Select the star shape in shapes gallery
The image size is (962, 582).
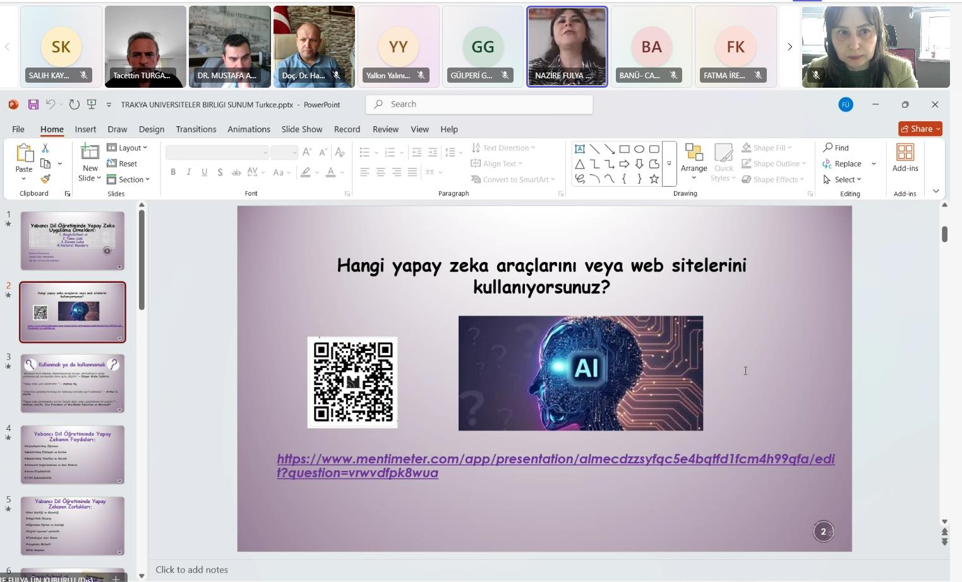click(x=654, y=179)
